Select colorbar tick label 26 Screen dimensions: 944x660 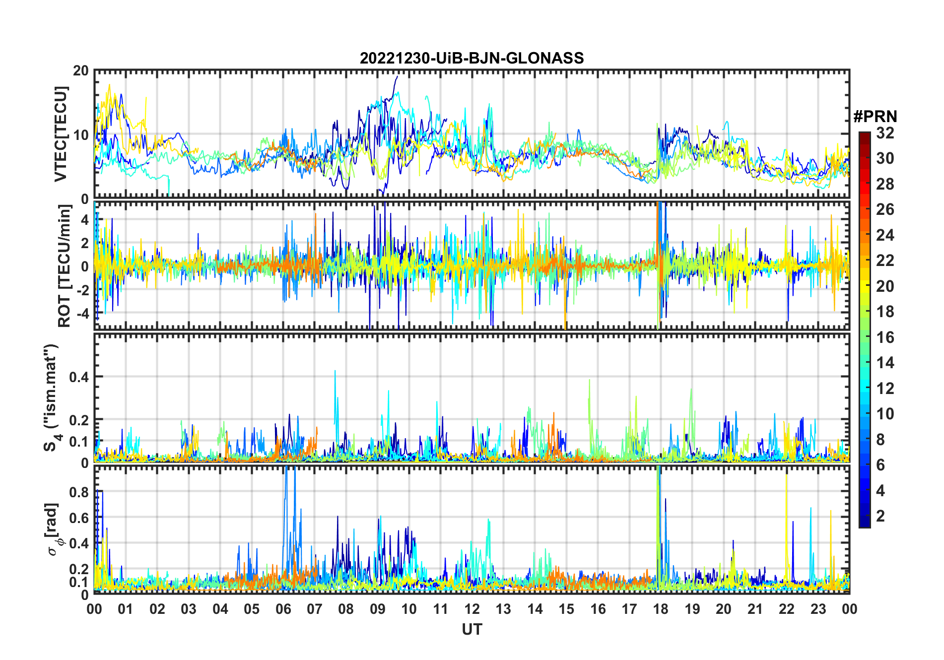click(x=885, y=209)
